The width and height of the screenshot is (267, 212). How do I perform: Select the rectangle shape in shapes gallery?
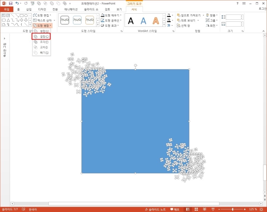21,15
